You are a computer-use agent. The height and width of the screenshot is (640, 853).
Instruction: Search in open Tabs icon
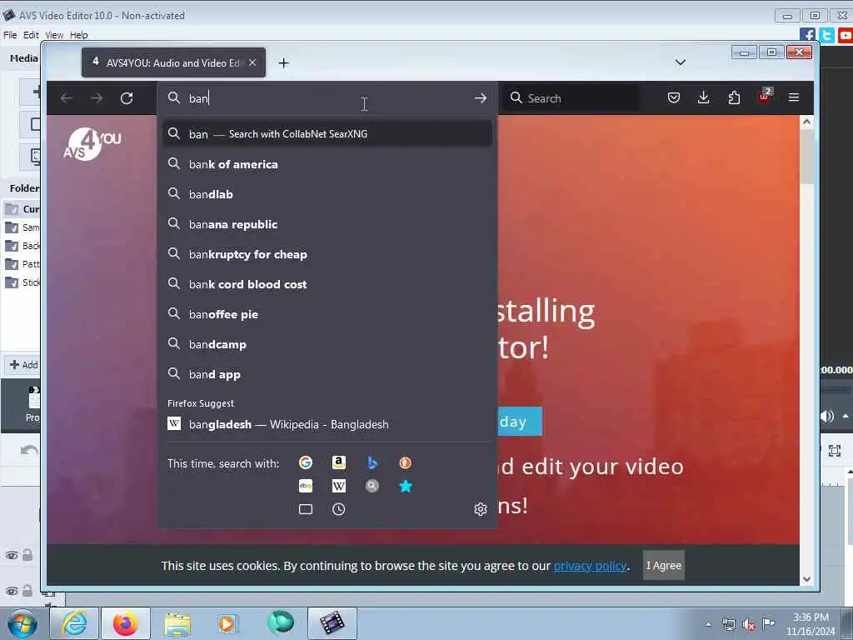point(306,509)
